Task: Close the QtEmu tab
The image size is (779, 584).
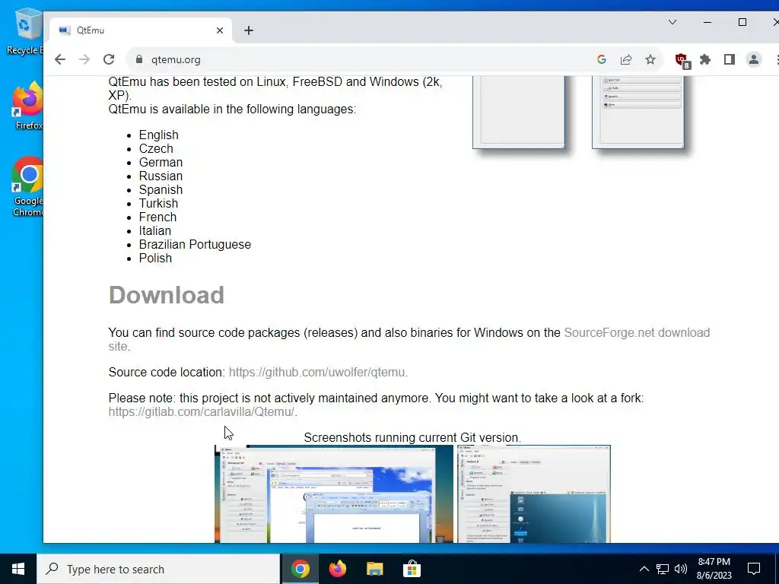Action: (x=220, y=30)
